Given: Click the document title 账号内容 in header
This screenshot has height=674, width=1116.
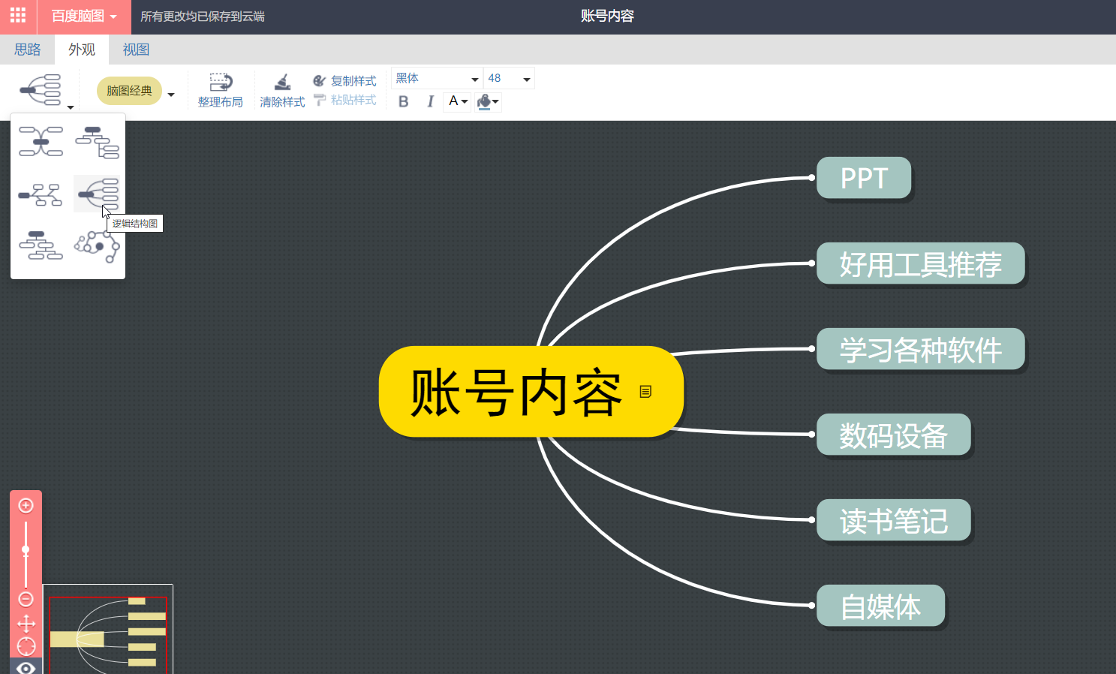Looking at the screenshot, I should (607, 16).
